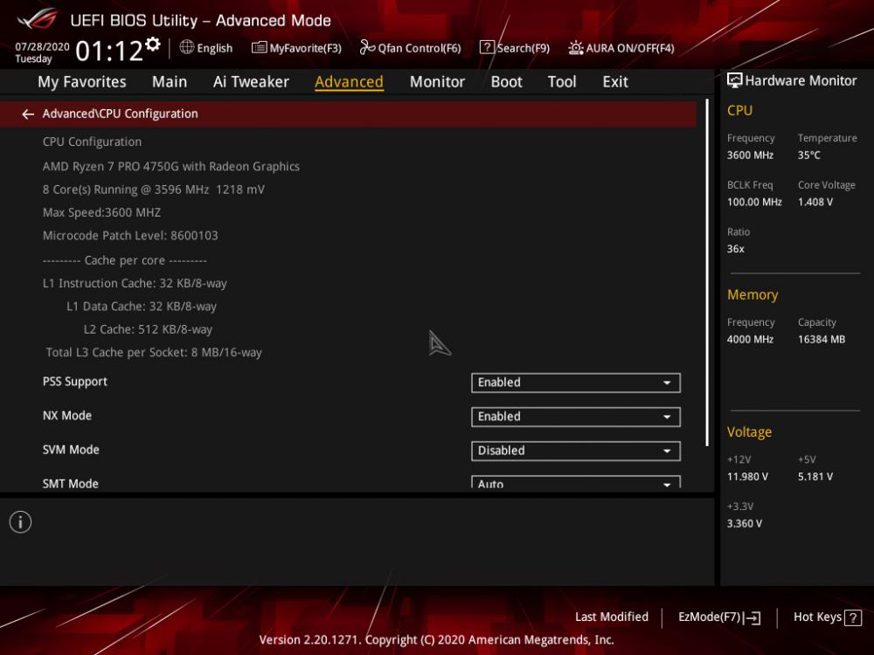874x655 pixels.
Task: Open Search(F9)
Action: tap(515, 48)
